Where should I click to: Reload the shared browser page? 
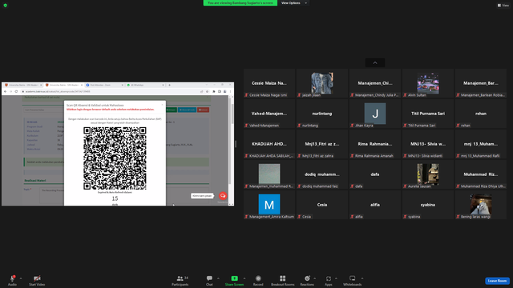point(16,91)
